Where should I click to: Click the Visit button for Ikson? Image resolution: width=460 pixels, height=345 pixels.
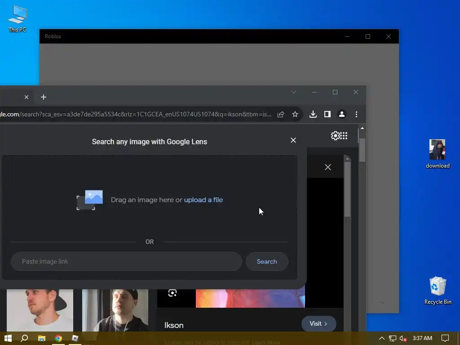pyautogui.click(x=318, y=323)
